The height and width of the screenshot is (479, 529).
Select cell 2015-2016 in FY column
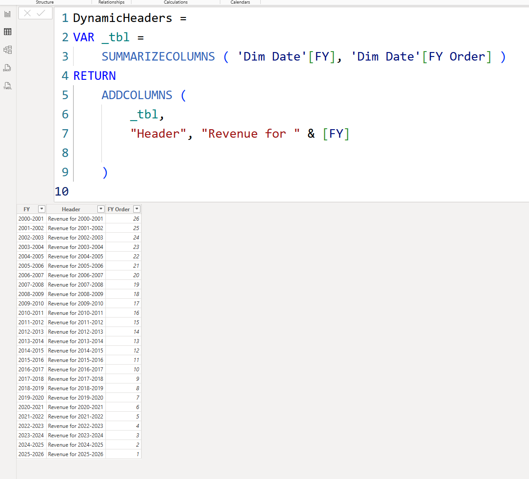(x=31, y=360)
